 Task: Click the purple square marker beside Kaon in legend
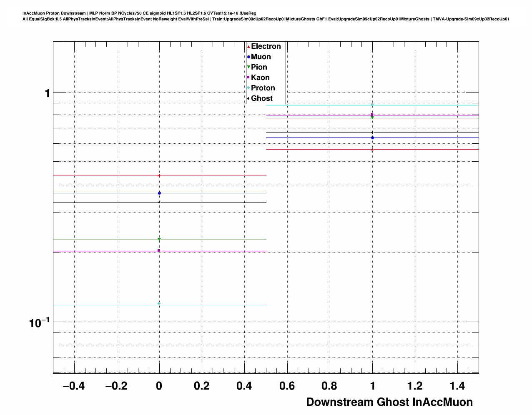coord(248,77)
